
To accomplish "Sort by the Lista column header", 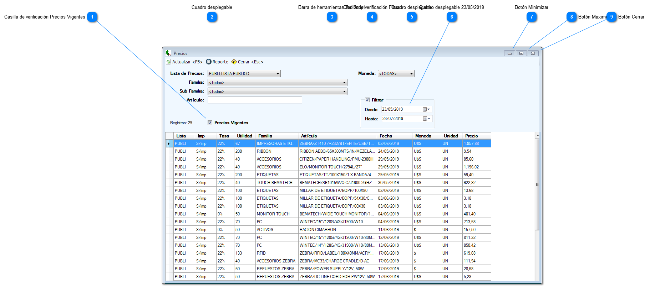I will (x=184, y=136).
